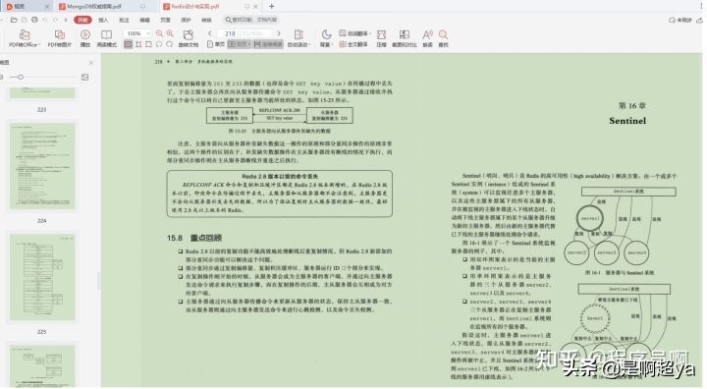Click the open folder icon in quick toolbar
The image size is (707, 389).
(14, 20)
